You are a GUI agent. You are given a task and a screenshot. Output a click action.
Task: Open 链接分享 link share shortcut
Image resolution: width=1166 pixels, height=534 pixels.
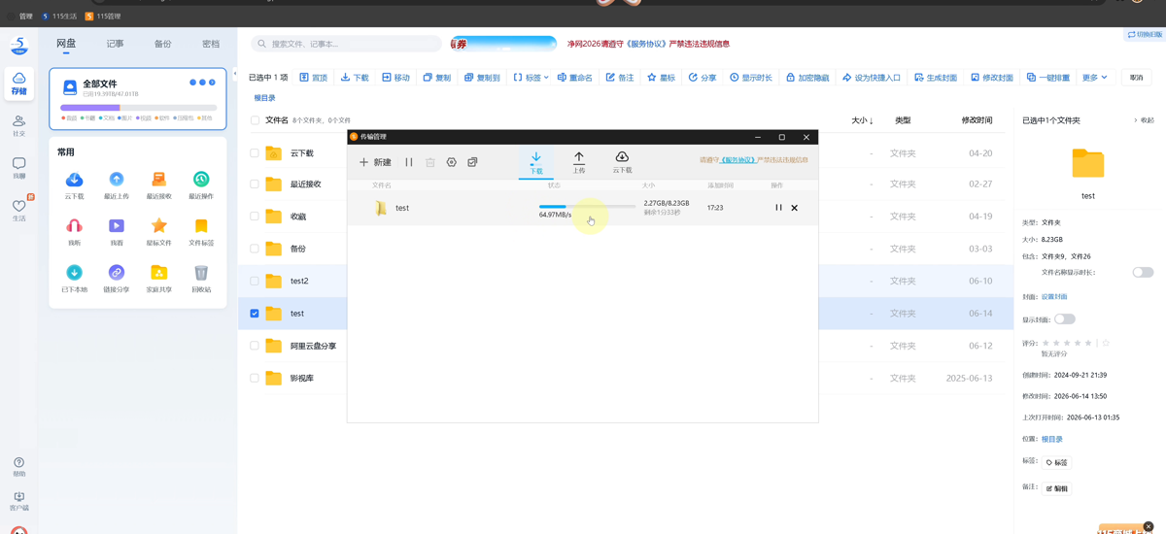click(117, 278)
